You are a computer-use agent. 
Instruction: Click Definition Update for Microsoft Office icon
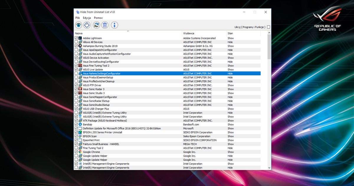(80, 128)
